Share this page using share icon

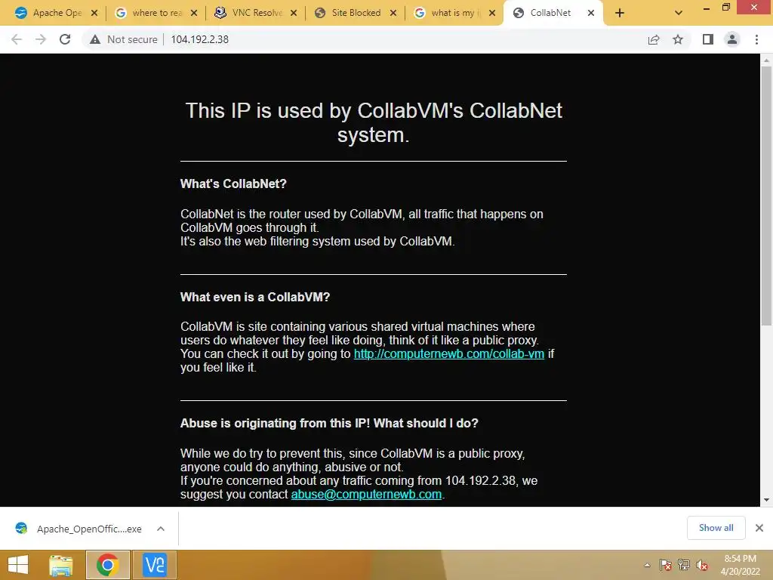point(654,39)
